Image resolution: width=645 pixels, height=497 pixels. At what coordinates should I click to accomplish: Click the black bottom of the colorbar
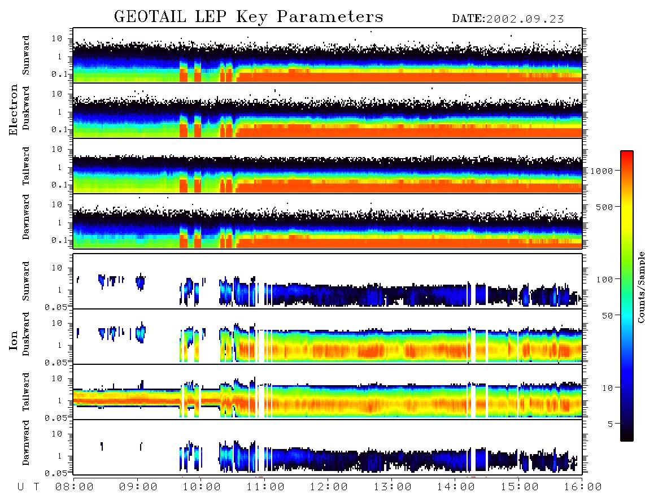(x=627, y=435)
